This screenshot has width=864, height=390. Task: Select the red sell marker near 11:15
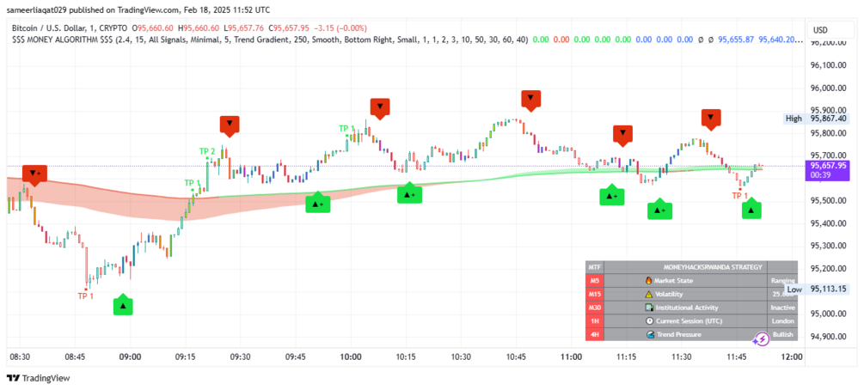tap(622, 134)
